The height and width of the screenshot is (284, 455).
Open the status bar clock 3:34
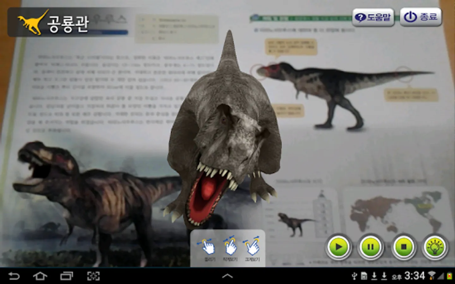coord(415,276)
